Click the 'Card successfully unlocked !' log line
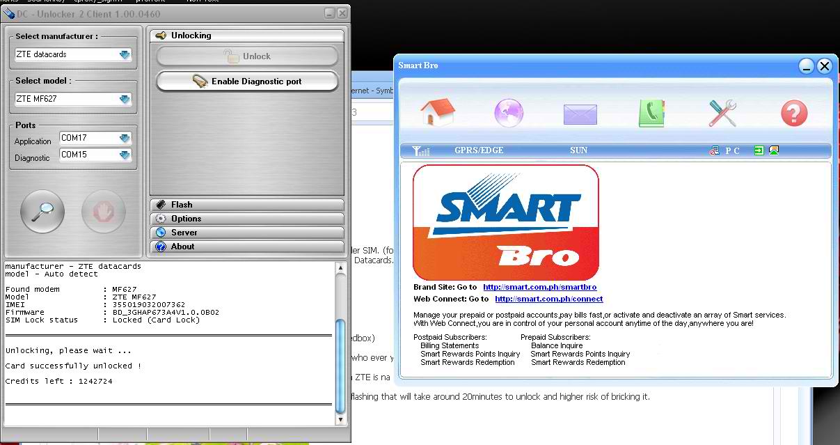The width and height of the screenshot is (840, 445). (x=73, y=366)
